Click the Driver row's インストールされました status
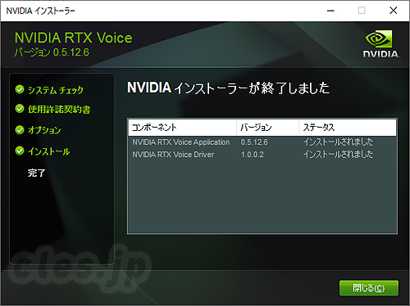The image size is (410, 306). [338, 154]
